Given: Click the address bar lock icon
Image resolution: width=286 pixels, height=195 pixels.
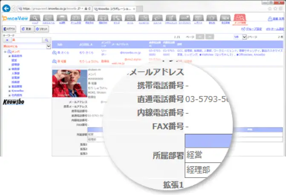Looking at the screenshot, I should coord(86,9).
